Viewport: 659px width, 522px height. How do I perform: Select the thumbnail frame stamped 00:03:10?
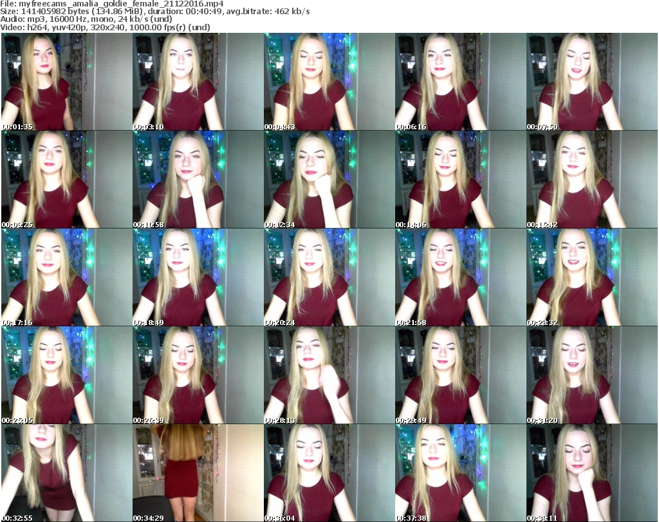[x=198, y=82]
